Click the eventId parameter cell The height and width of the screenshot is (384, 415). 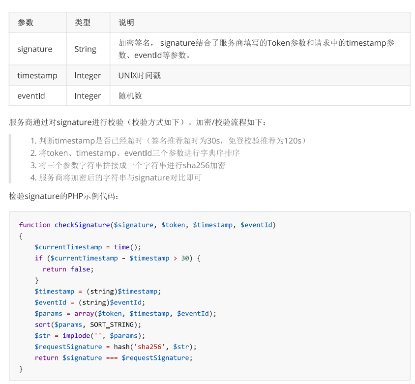point(37,96)
